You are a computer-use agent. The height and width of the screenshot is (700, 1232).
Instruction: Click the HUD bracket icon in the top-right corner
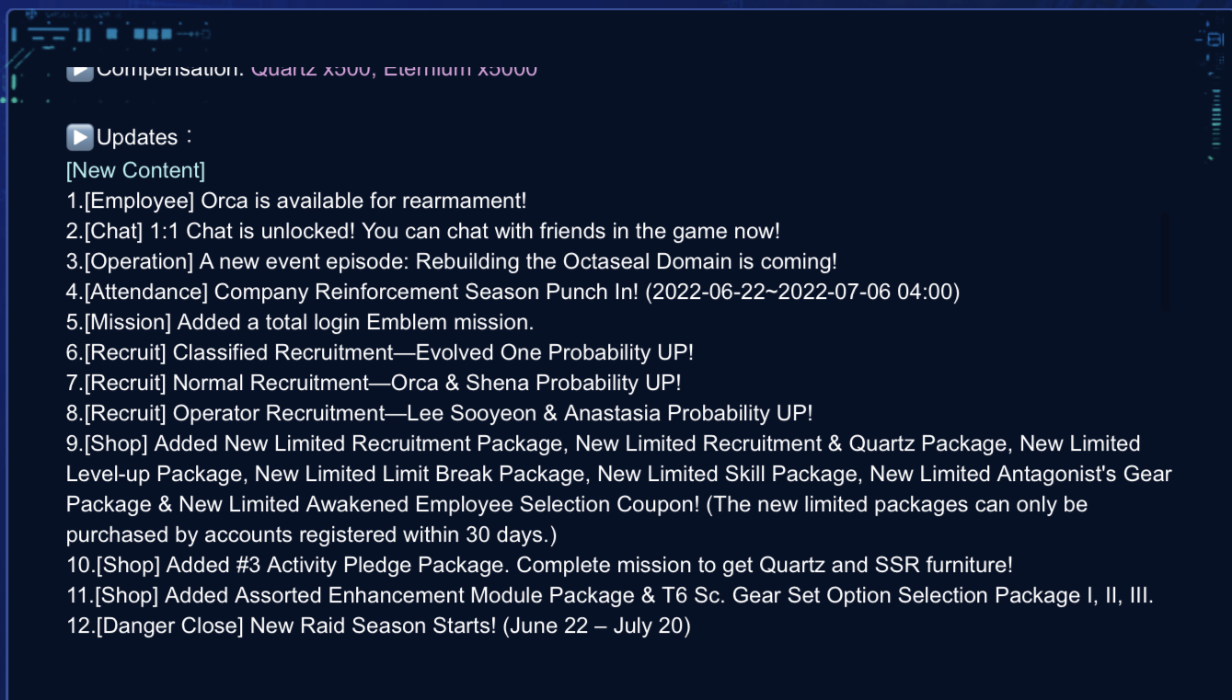click(x=1211, y=40)
